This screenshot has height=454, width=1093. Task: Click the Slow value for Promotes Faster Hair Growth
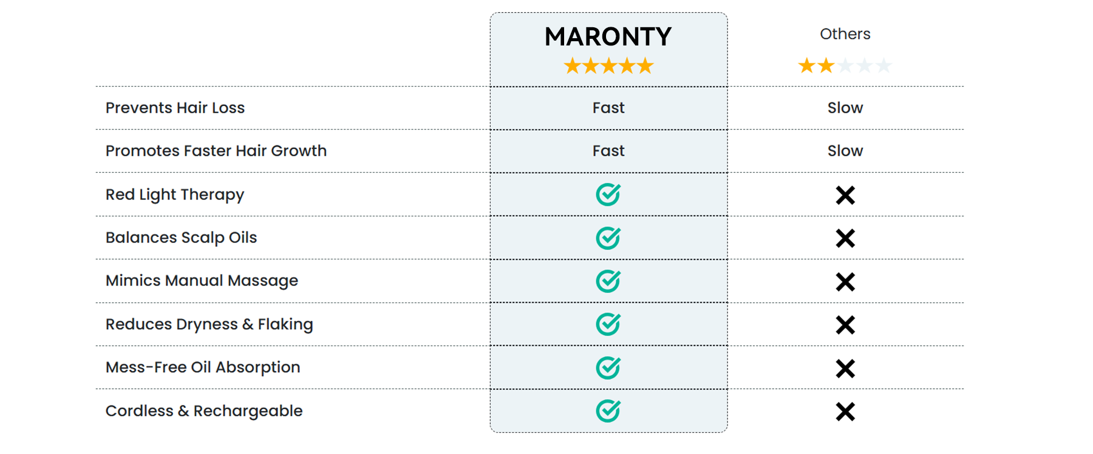(845, 151)
